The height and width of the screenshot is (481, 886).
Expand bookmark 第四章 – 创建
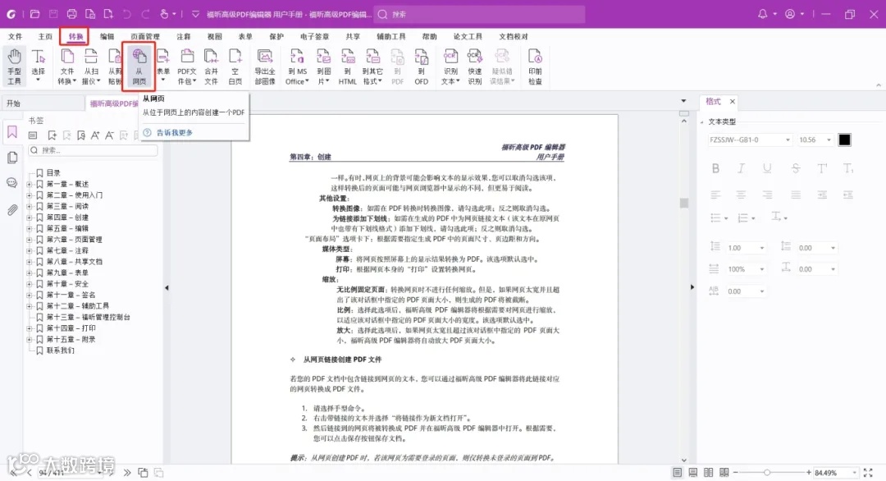(x=30, y=217)
